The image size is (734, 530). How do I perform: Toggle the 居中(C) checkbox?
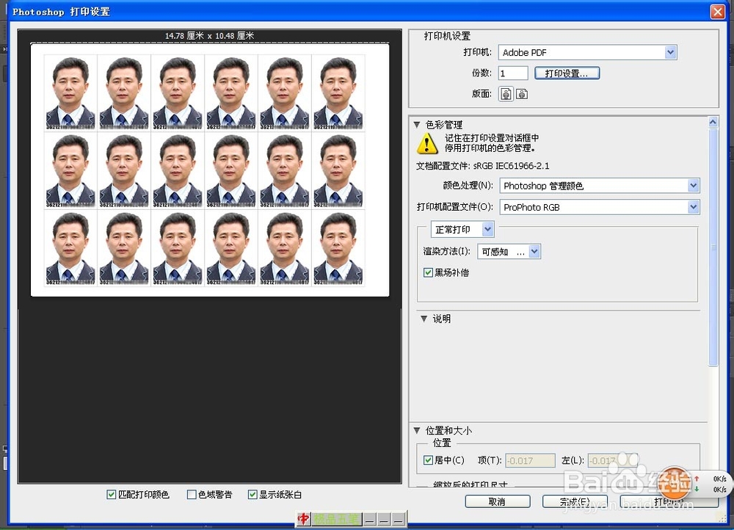[428, 460]
